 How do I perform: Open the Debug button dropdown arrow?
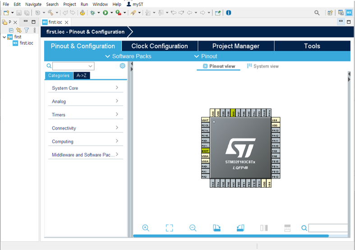(x=99, y=13)
